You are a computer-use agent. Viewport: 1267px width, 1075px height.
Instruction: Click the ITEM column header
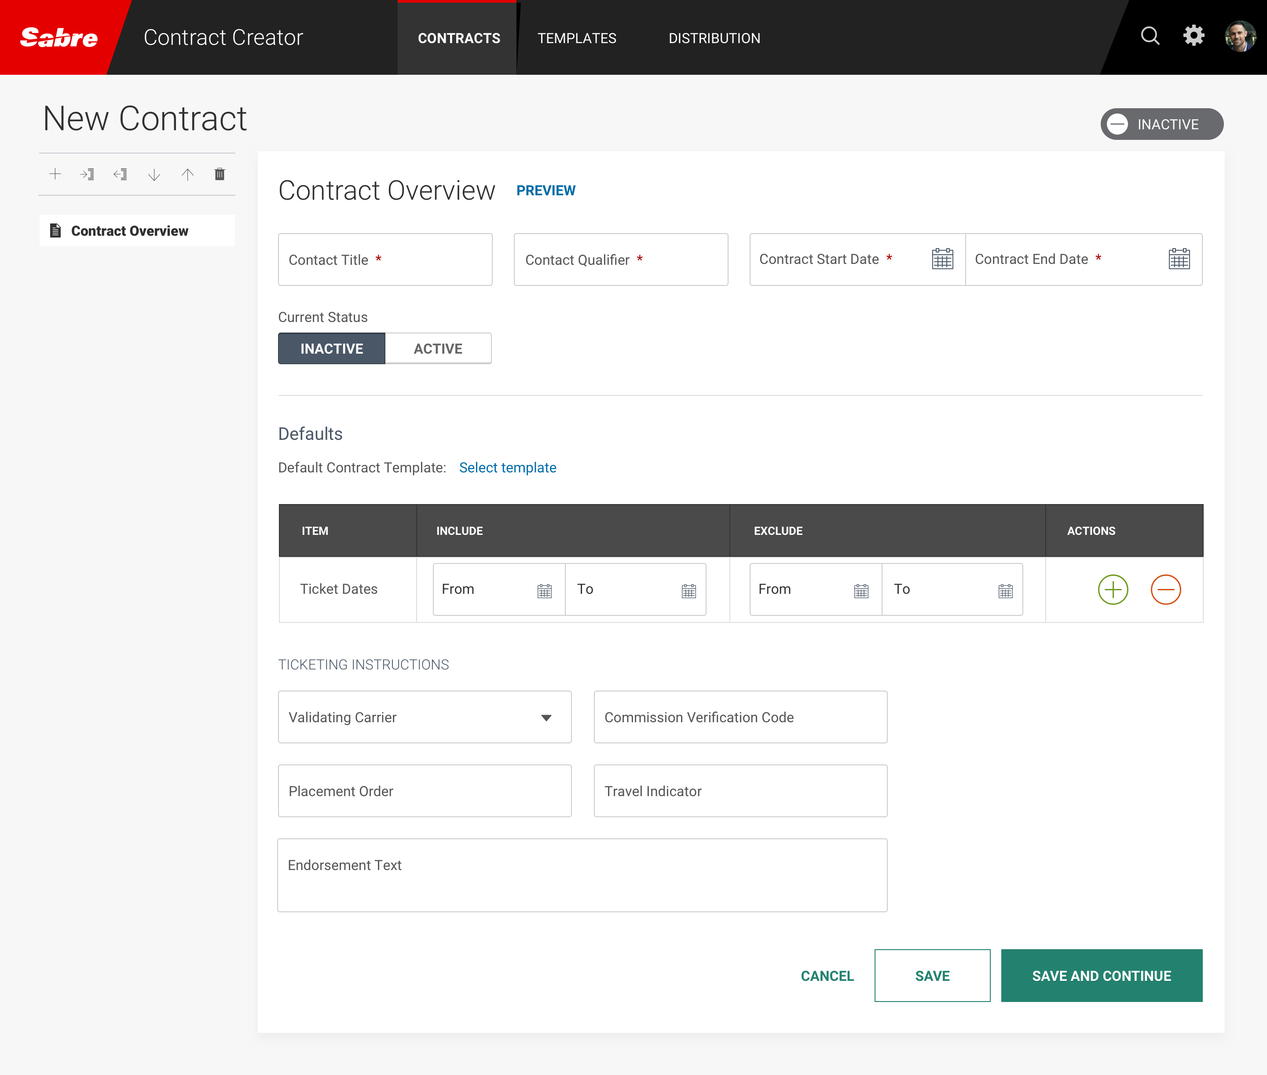(x=348, y=530)
